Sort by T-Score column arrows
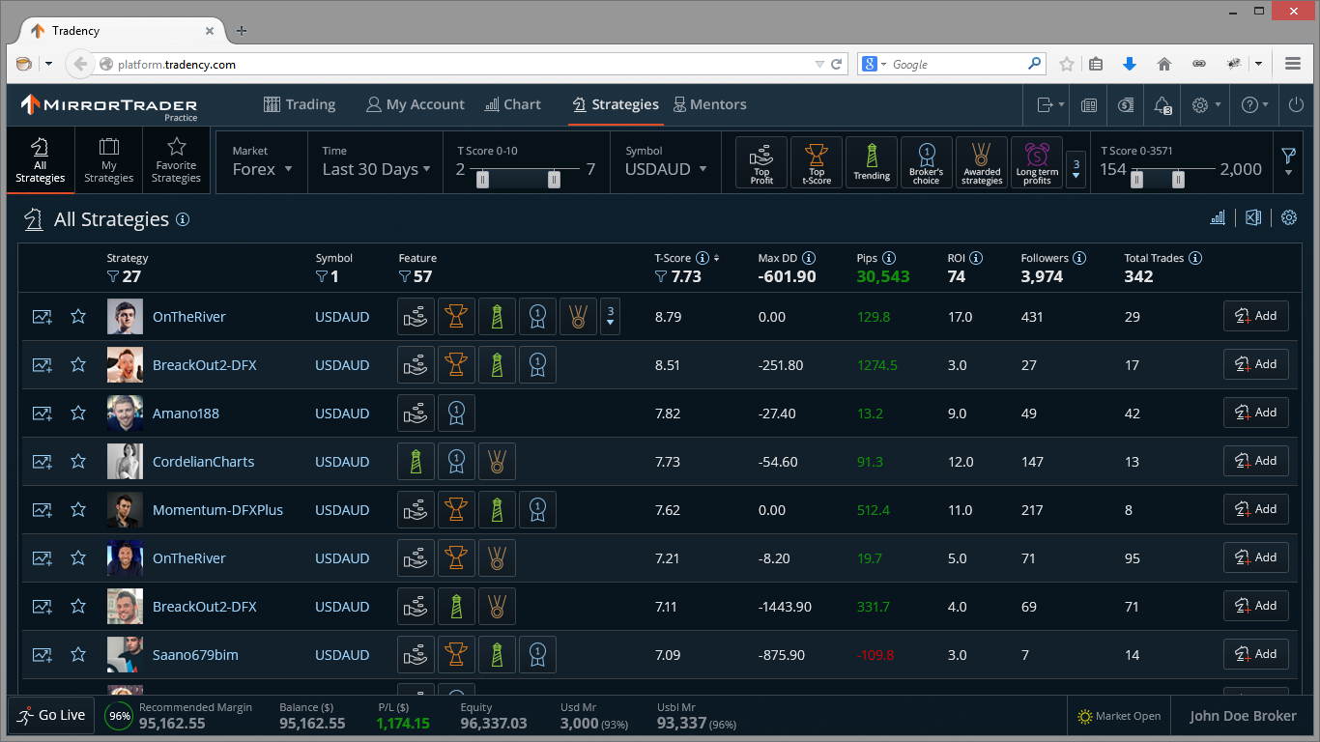Viewport: 1320px width, 742px height. click(716, 258)
